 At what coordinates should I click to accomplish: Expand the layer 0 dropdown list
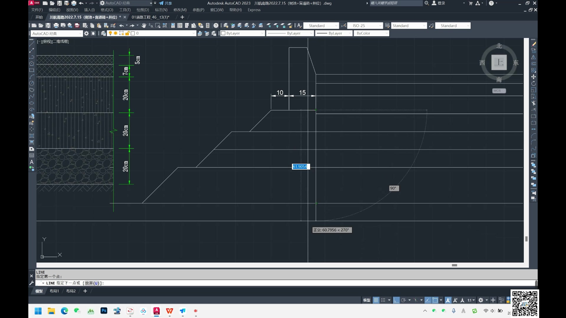(193, 33)
